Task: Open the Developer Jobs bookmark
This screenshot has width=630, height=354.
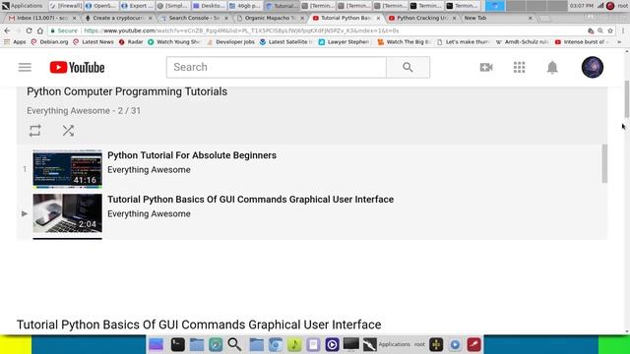Action: coord(230,41)
